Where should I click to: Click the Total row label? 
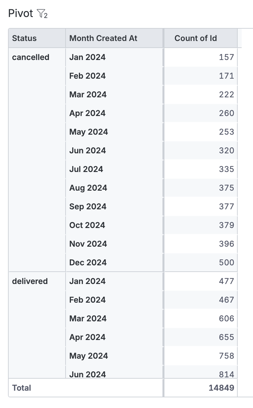tap(22, 388)
